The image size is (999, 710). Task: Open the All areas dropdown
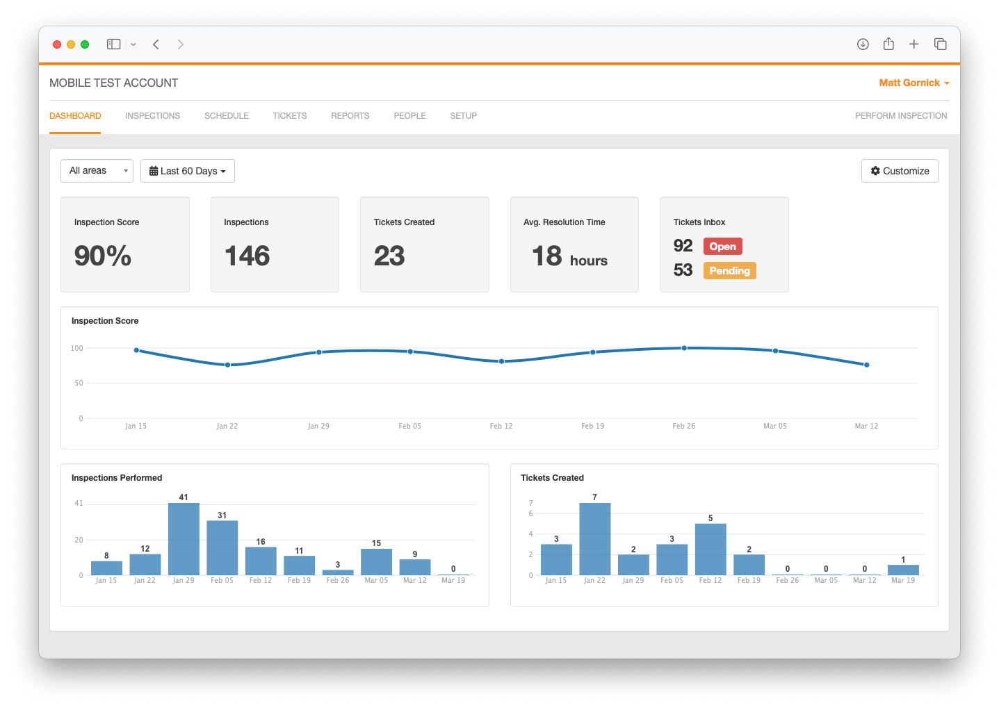tap(97, 170)
